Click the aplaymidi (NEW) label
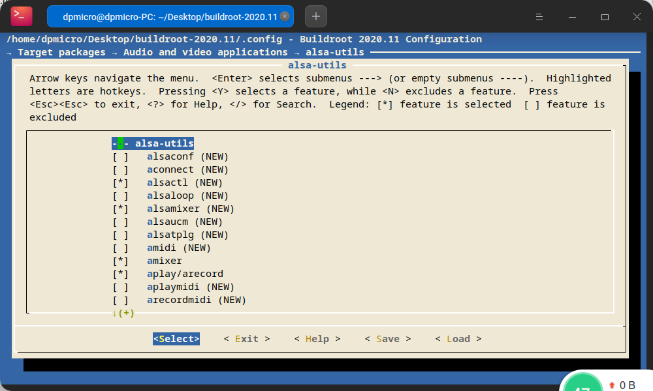 point(191,287)
